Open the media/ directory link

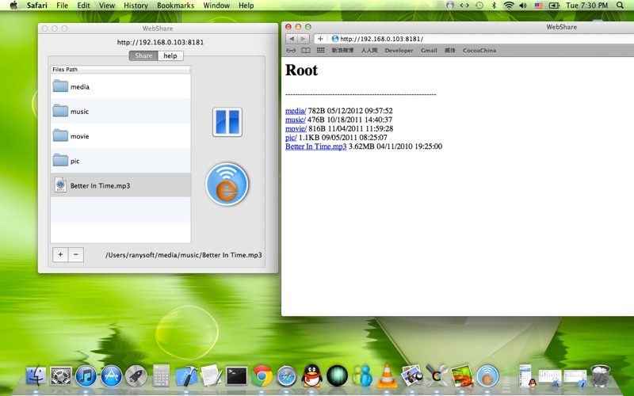click(x=296, y=111)
